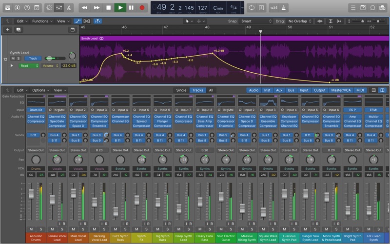Open the Read automation mode dropdown
The width and height of the screenshot is (390, 244).
click(x=29, y=65)
